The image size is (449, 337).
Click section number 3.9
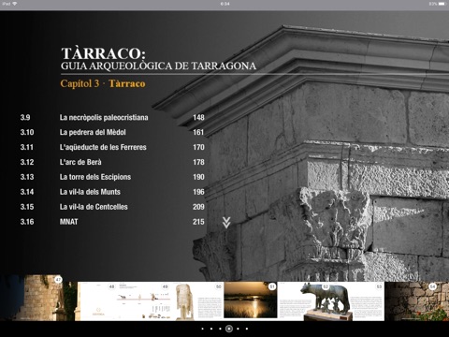pos(25,118)
